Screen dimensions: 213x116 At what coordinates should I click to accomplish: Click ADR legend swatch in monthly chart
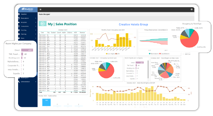(116, 54)
